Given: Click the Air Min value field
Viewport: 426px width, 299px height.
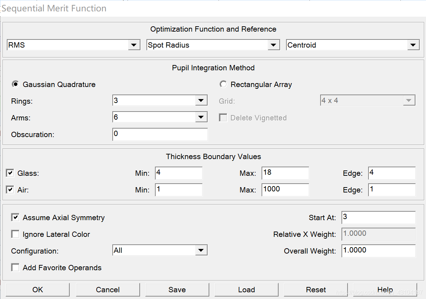Looking at the screenshot, I should [179, 190].
